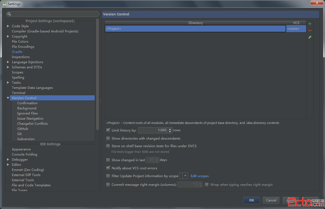Viewport: 325px width, 209px height.
Task: Enable Show directories with changed descendants
Action: click(108, 138)
